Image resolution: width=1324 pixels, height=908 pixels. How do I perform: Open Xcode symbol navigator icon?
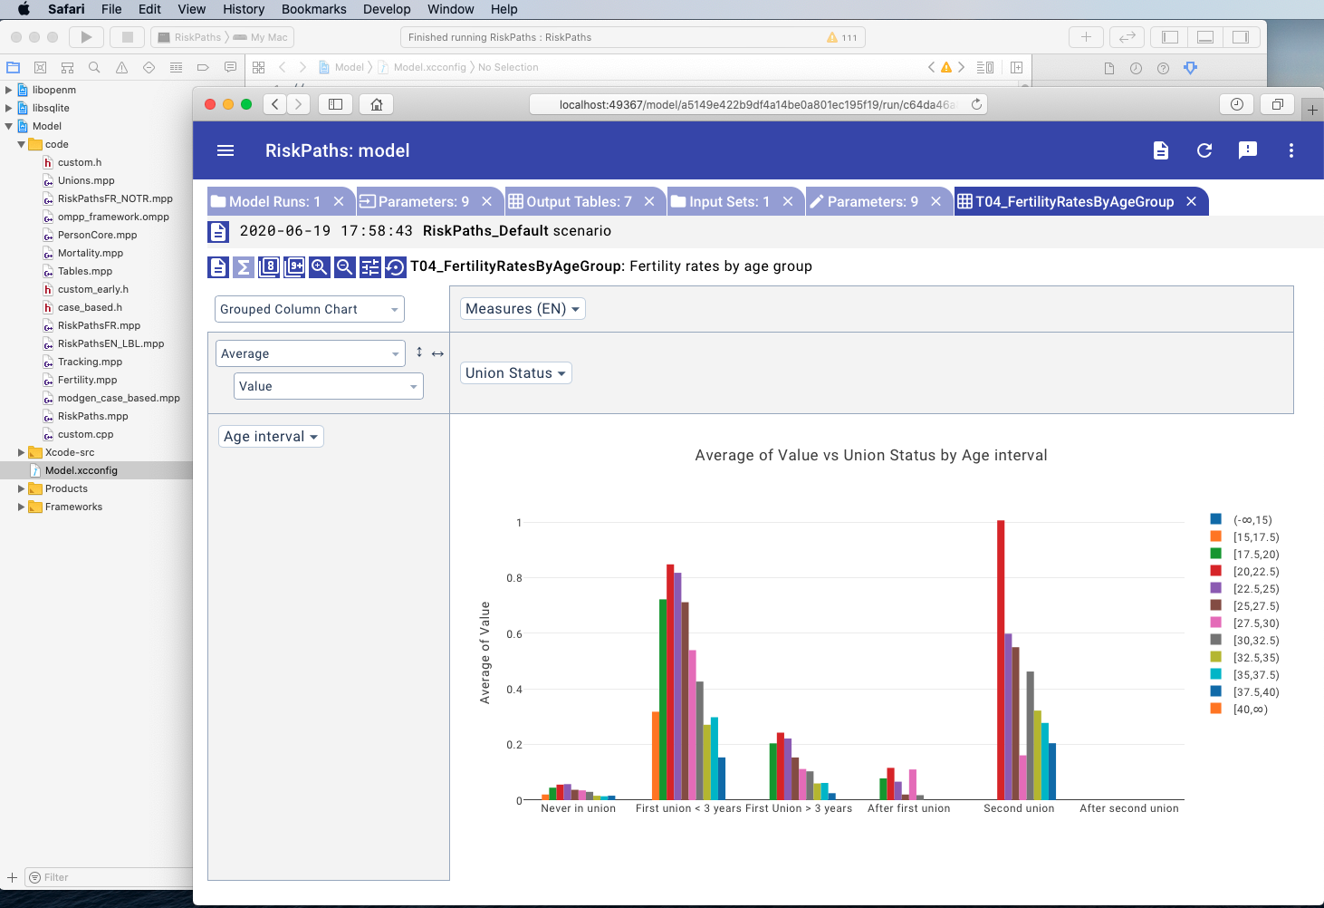tap(67, 67)
